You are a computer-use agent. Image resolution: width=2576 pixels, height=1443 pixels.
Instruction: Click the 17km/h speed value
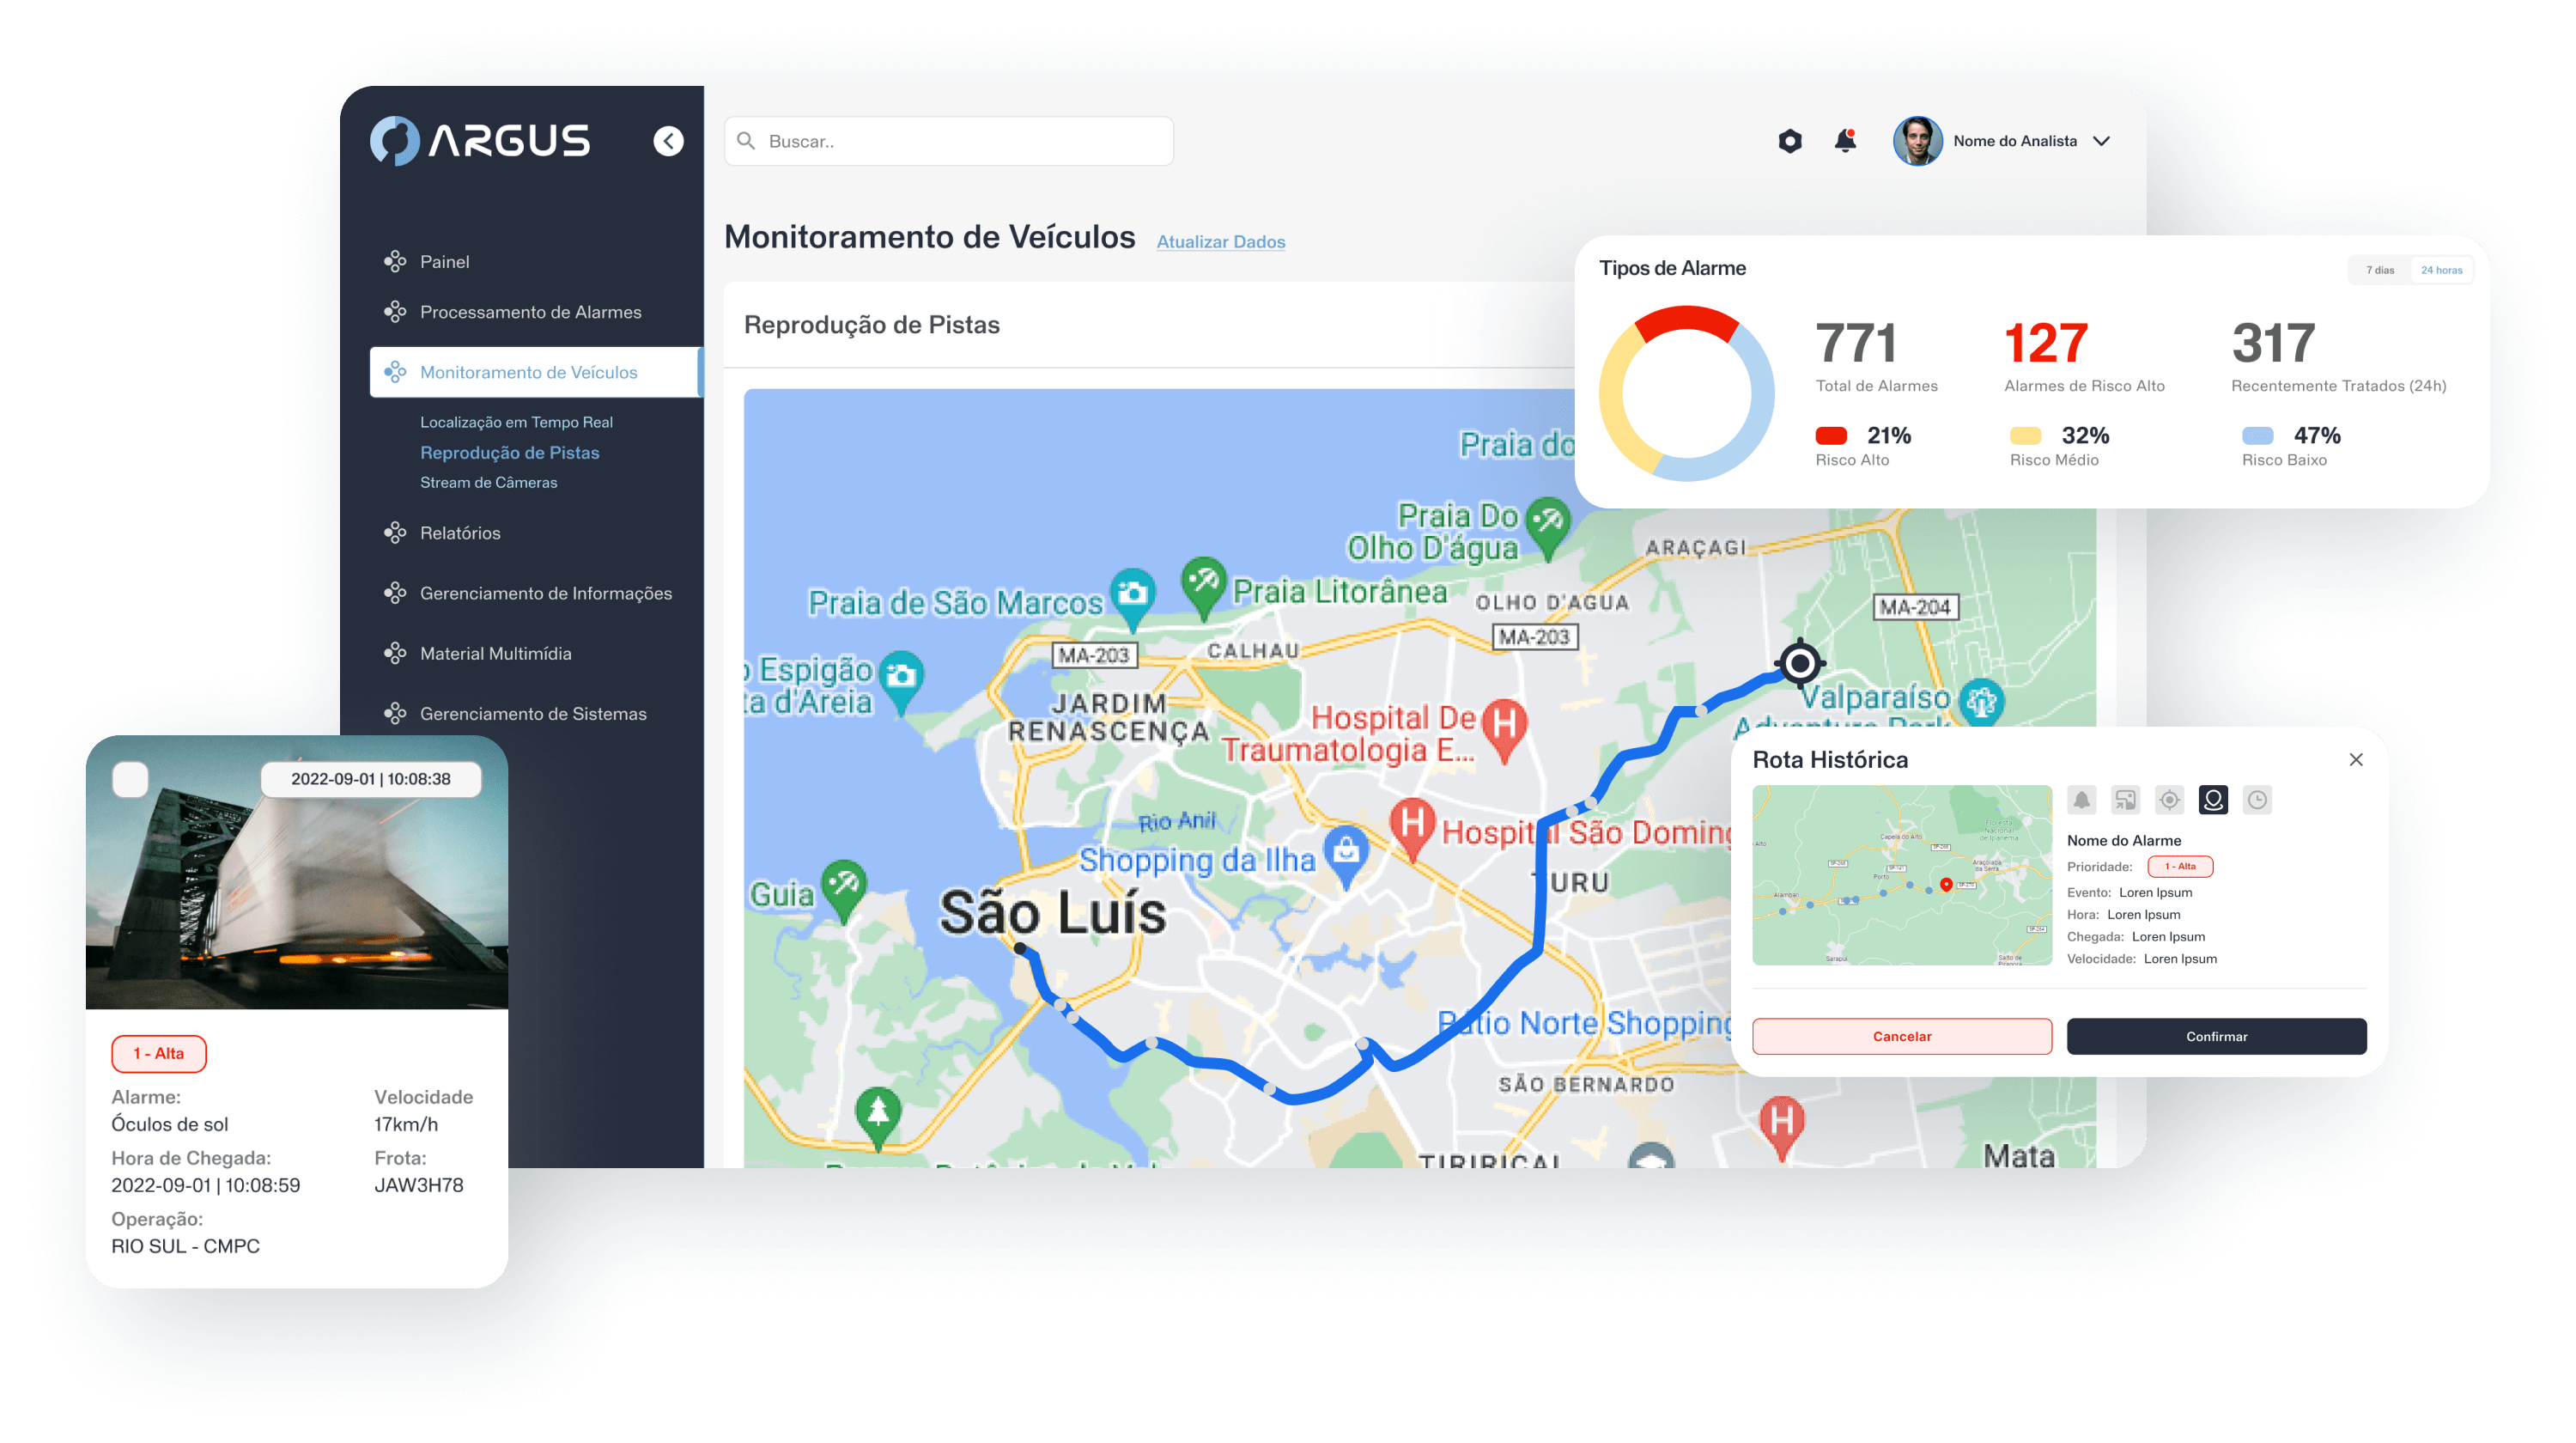406,1125
